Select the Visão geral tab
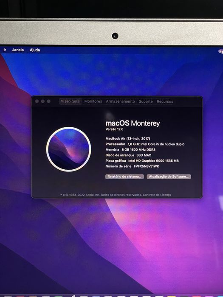This screenshot has height=297, width=223. [x=71, y=101]
